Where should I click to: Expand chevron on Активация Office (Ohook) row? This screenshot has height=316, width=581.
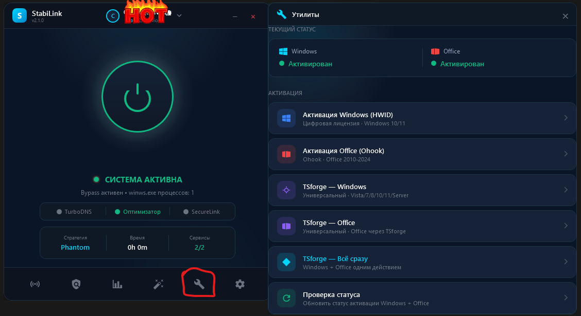(x=566, y=154)
